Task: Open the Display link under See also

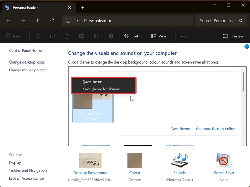Action: coord(15,163)
